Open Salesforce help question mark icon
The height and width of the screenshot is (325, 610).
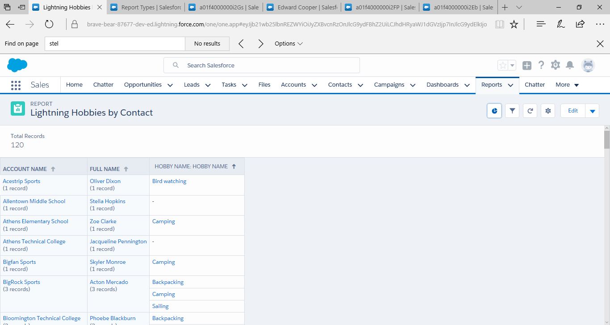click(x=541, y=65)
